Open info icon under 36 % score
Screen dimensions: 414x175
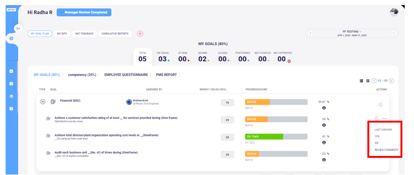point(324,125)
